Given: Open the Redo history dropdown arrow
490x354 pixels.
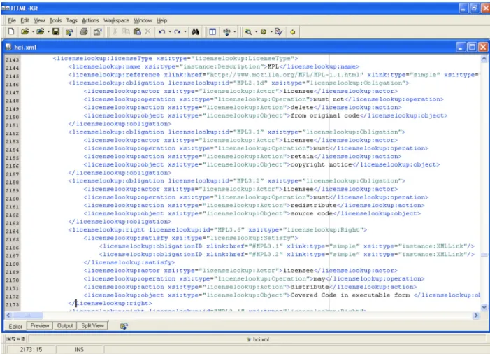Looking at the screenshot, I should click(185, 32).
